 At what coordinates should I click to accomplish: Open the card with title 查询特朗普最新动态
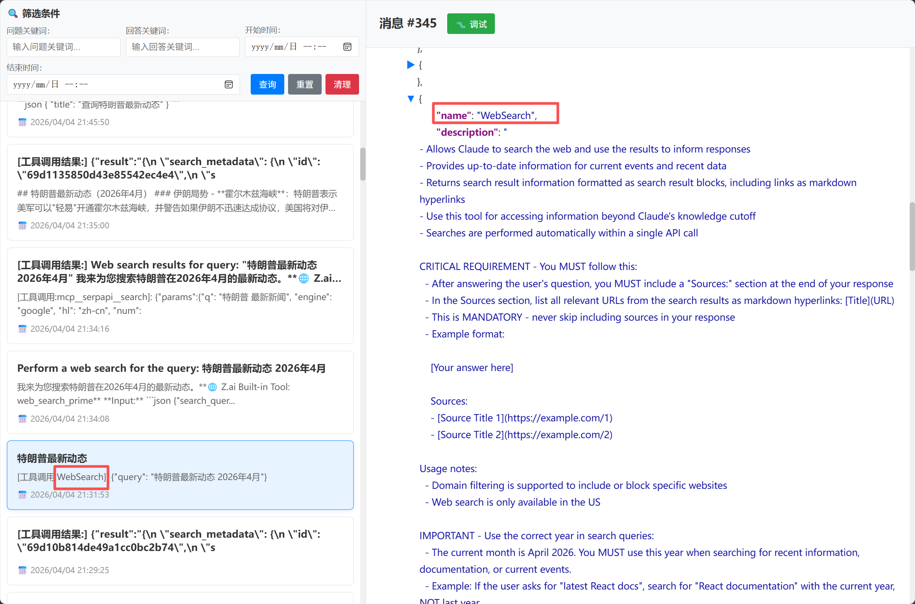180,119
